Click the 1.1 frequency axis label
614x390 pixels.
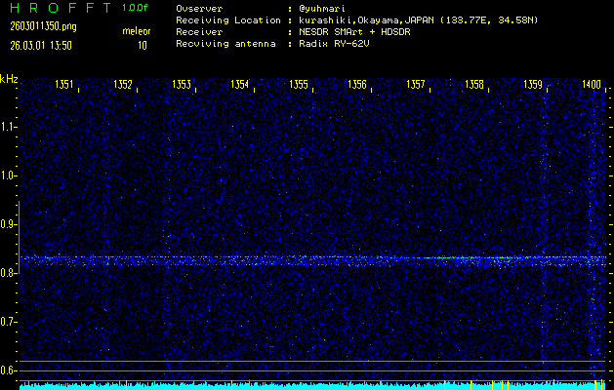click(9, 127)
